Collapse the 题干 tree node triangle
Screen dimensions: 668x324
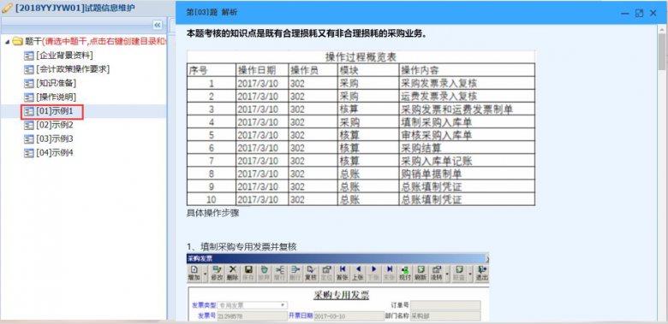[x=7, y=41]
